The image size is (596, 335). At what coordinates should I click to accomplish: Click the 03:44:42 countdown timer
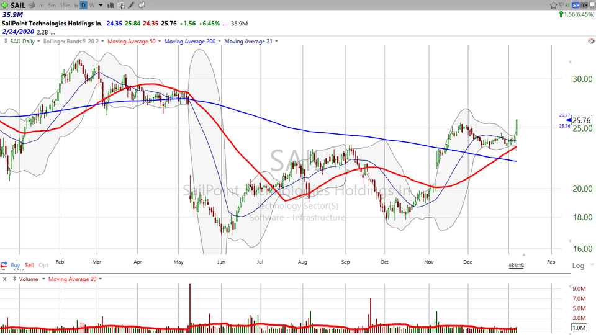[x=516, y=265]
